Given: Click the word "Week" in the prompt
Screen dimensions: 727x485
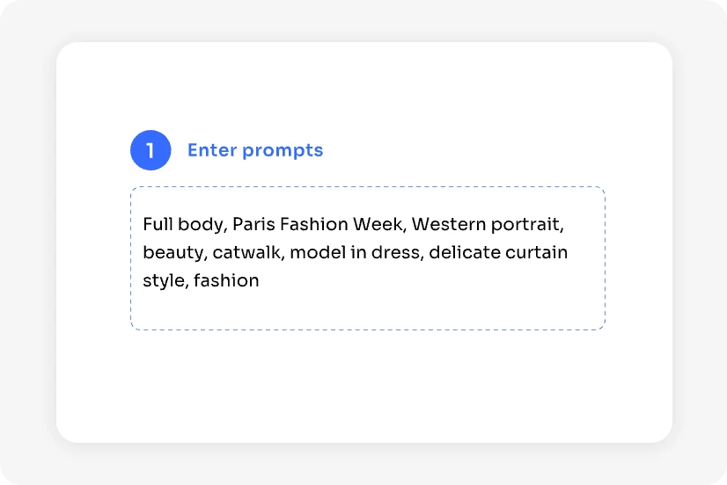Looking at the screenshot, I should (378, 224).
